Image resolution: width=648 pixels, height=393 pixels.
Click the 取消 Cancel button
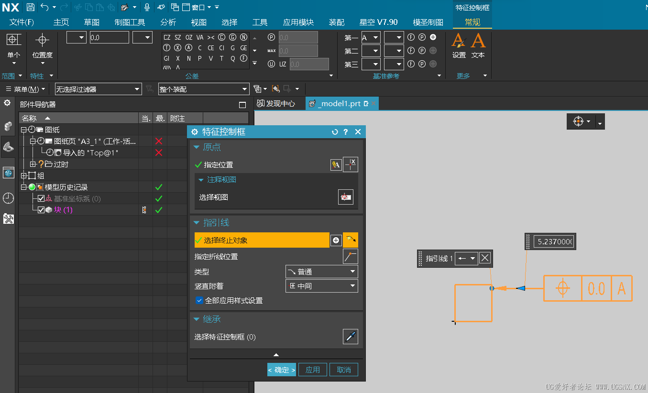(344, 370)
